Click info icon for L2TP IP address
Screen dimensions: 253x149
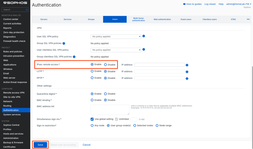click(187, 72)
